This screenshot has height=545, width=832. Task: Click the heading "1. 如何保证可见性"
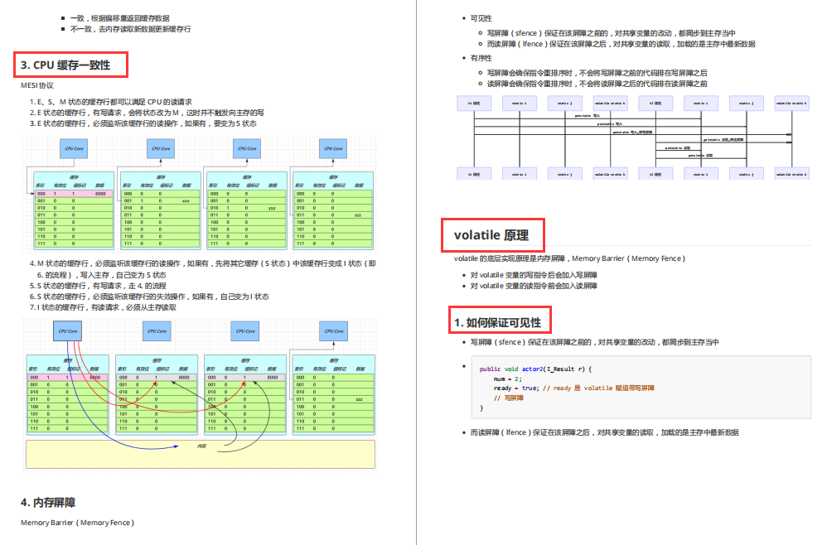point(498,323)
